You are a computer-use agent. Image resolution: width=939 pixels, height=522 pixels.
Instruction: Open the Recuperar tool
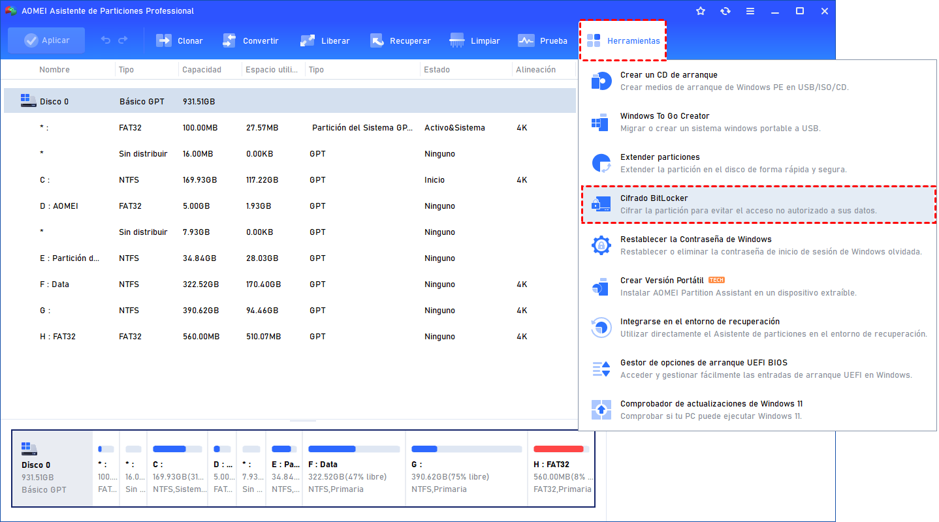click(x=400, y=40)
